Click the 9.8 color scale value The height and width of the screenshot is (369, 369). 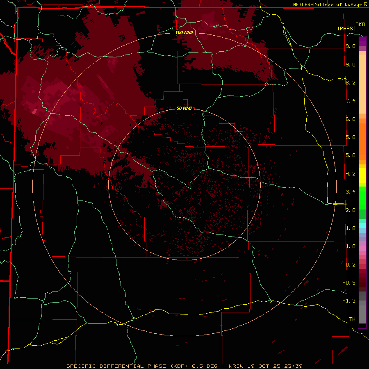tap(351, 46)
